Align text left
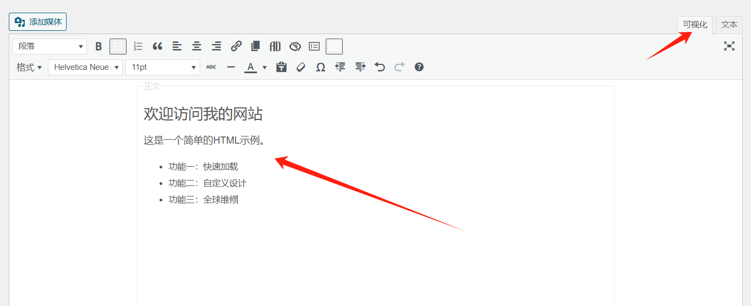This screenshot has height=306, width=751. coord(177,46)
